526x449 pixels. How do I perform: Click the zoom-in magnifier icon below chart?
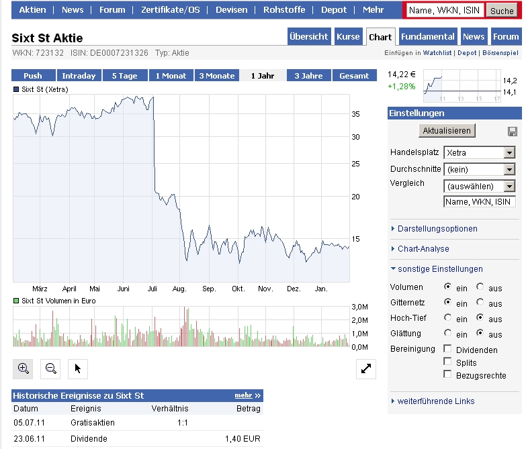(23, 369)
